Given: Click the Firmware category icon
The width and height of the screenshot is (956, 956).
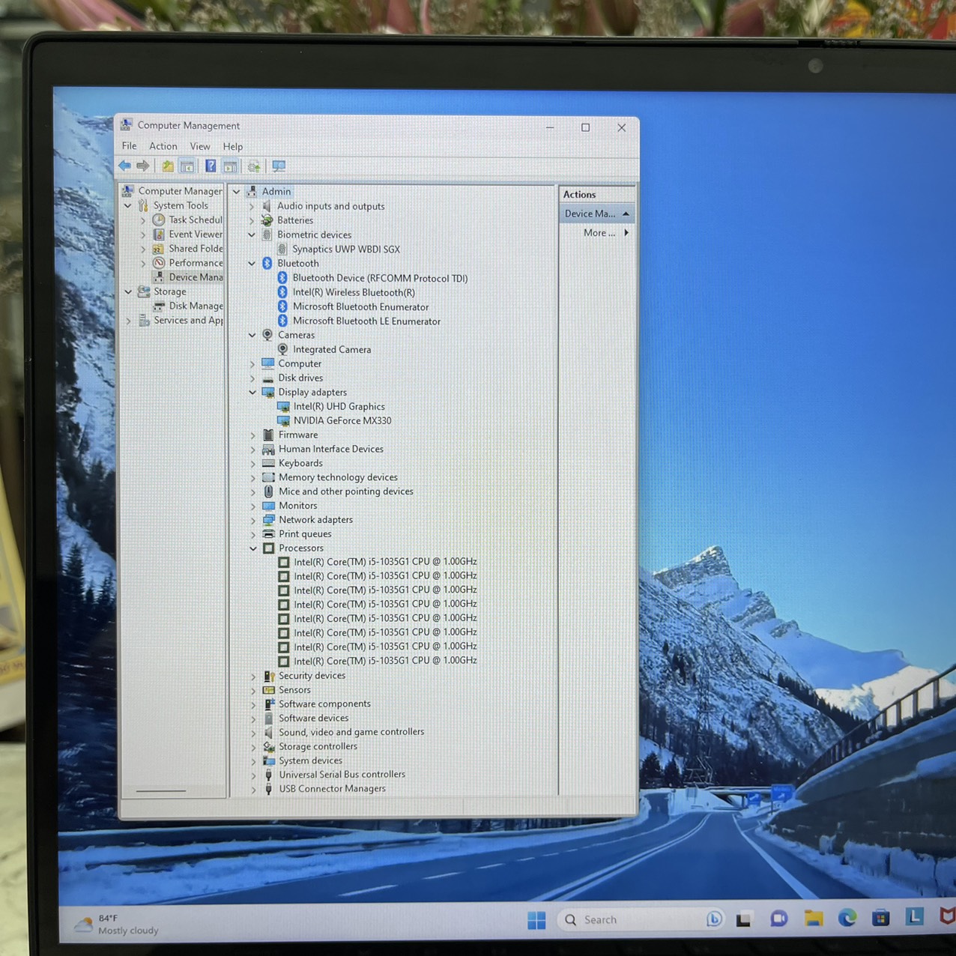Looking at the screenshot, I should click(268, 435).
